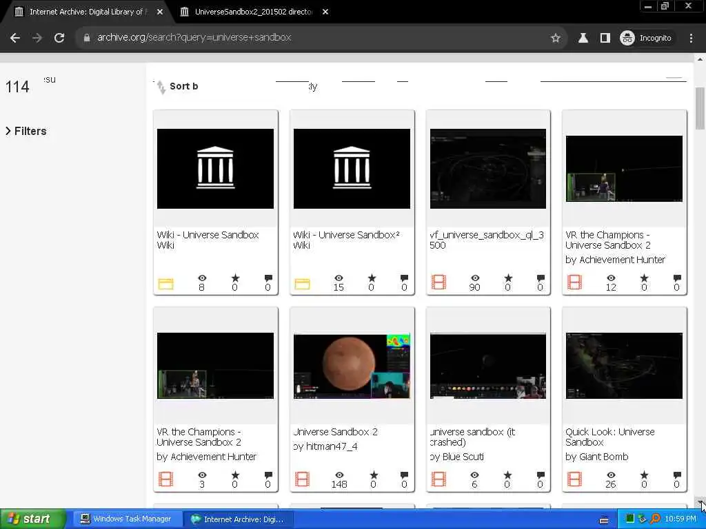The width and height of the screenshot is (706, 529).
Task: Click the 90 views count
Action: 474,287
